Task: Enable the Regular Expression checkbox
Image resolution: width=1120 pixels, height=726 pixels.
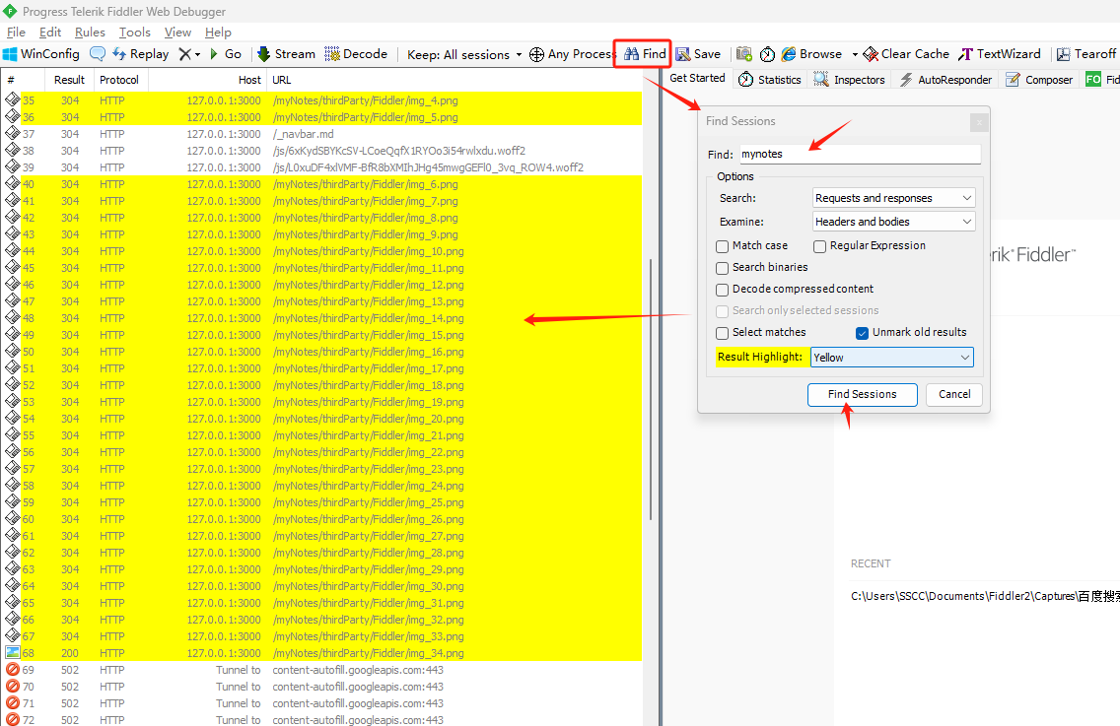Action: 820,246
